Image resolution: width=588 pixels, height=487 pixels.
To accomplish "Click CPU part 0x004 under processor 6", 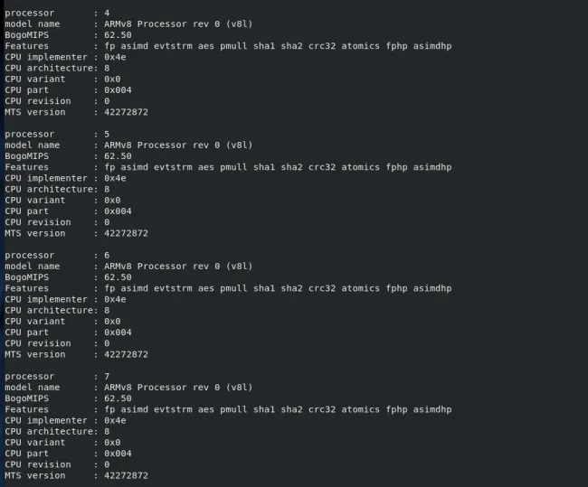I will (x=118, y=332).
